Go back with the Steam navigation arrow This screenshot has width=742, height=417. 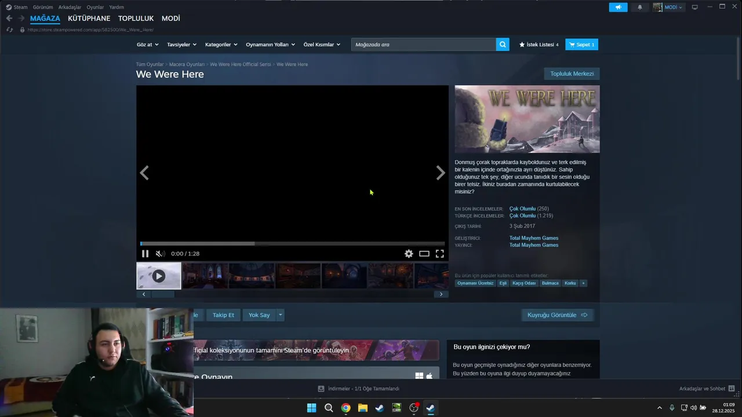tap(9, 19)
